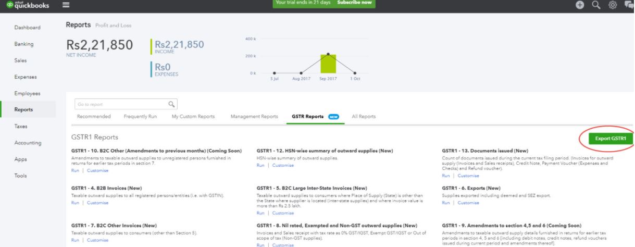Click in the Go to report field
The image size is (635, 247).
click(x=121, y=104)
